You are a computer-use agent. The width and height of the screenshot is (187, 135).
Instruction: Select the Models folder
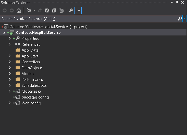(x=28, y=74)
